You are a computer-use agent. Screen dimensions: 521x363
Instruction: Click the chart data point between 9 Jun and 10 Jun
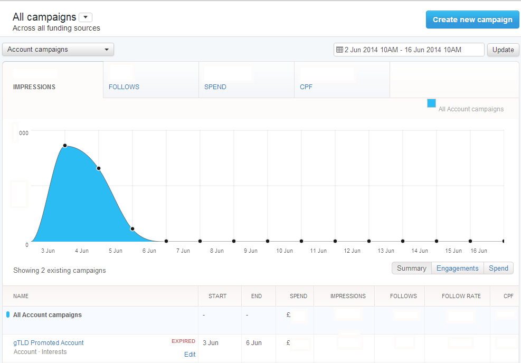coord(268,241)
